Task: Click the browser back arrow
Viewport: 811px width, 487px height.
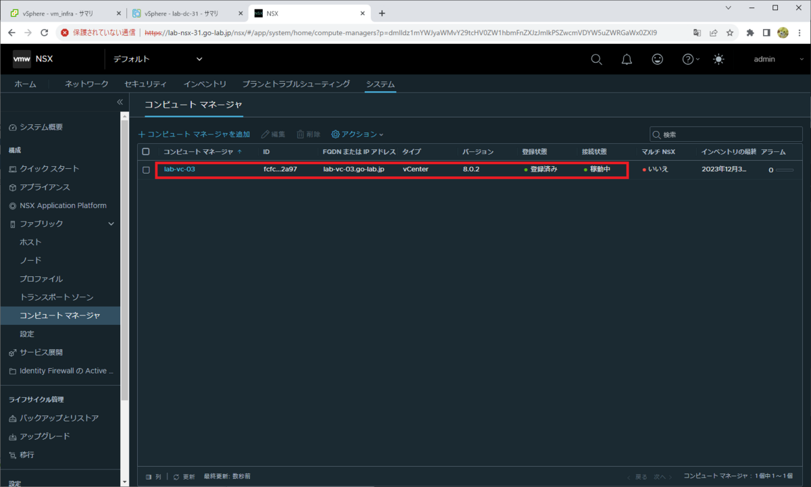Action: click(x=11, y=32)
